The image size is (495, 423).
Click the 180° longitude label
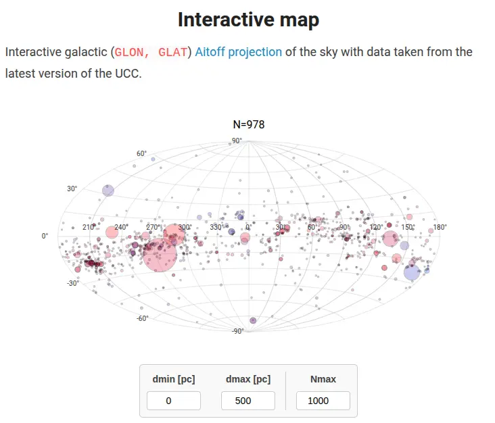pos(440,227)
